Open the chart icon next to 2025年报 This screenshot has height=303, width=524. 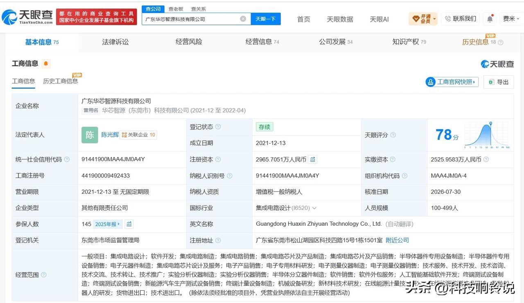[129, 224]
